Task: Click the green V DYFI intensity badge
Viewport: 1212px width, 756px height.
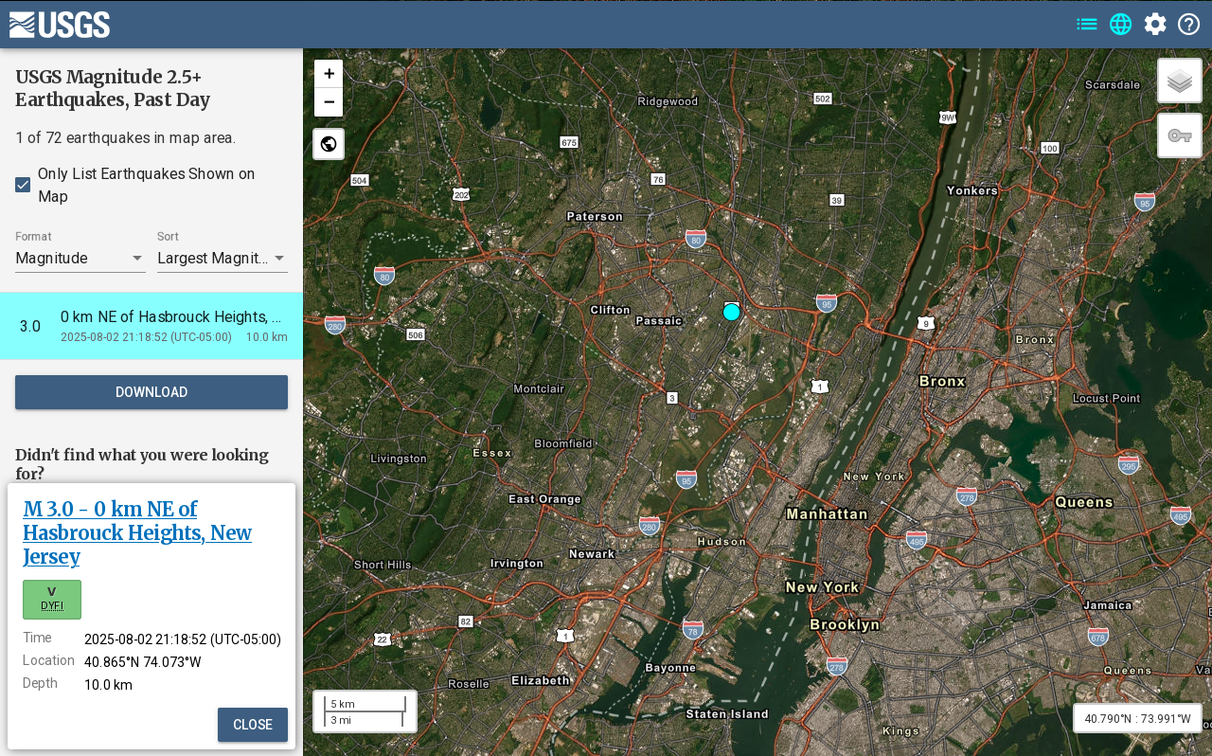Action: tap(52, 600)
